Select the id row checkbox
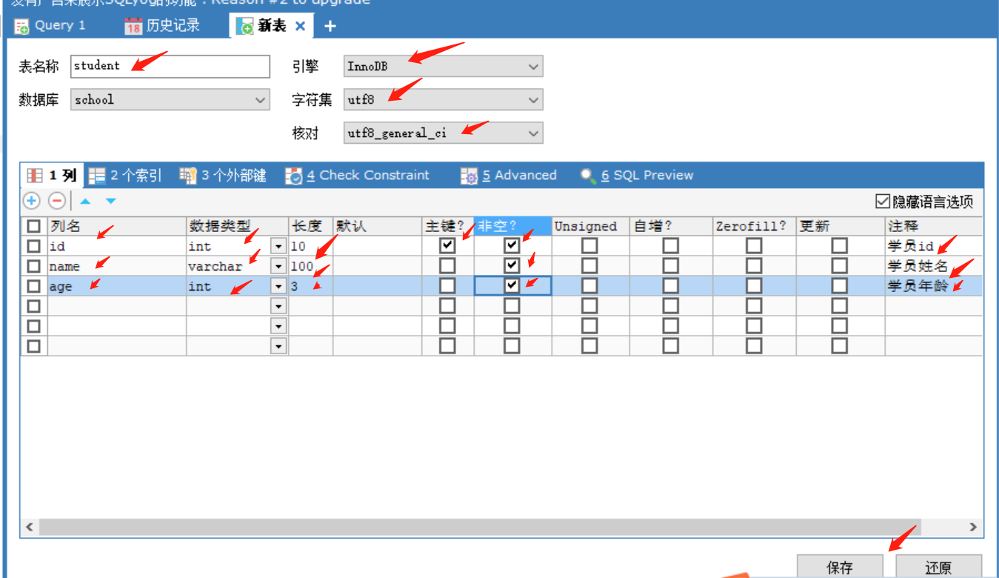Image resolution: width=999 pixels, height=578 pixels. pos(33,246)
